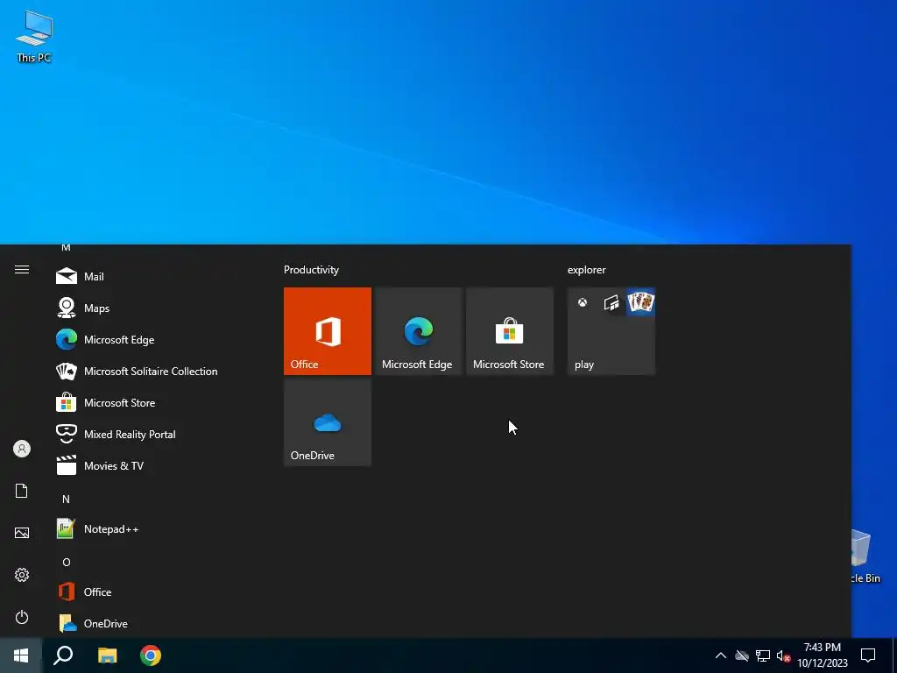
Task: Open the Action Center notifications icon
Action: (868, 655)
